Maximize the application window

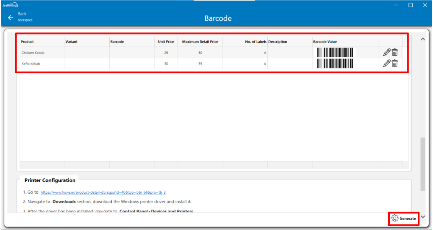(x=410, y=5)
